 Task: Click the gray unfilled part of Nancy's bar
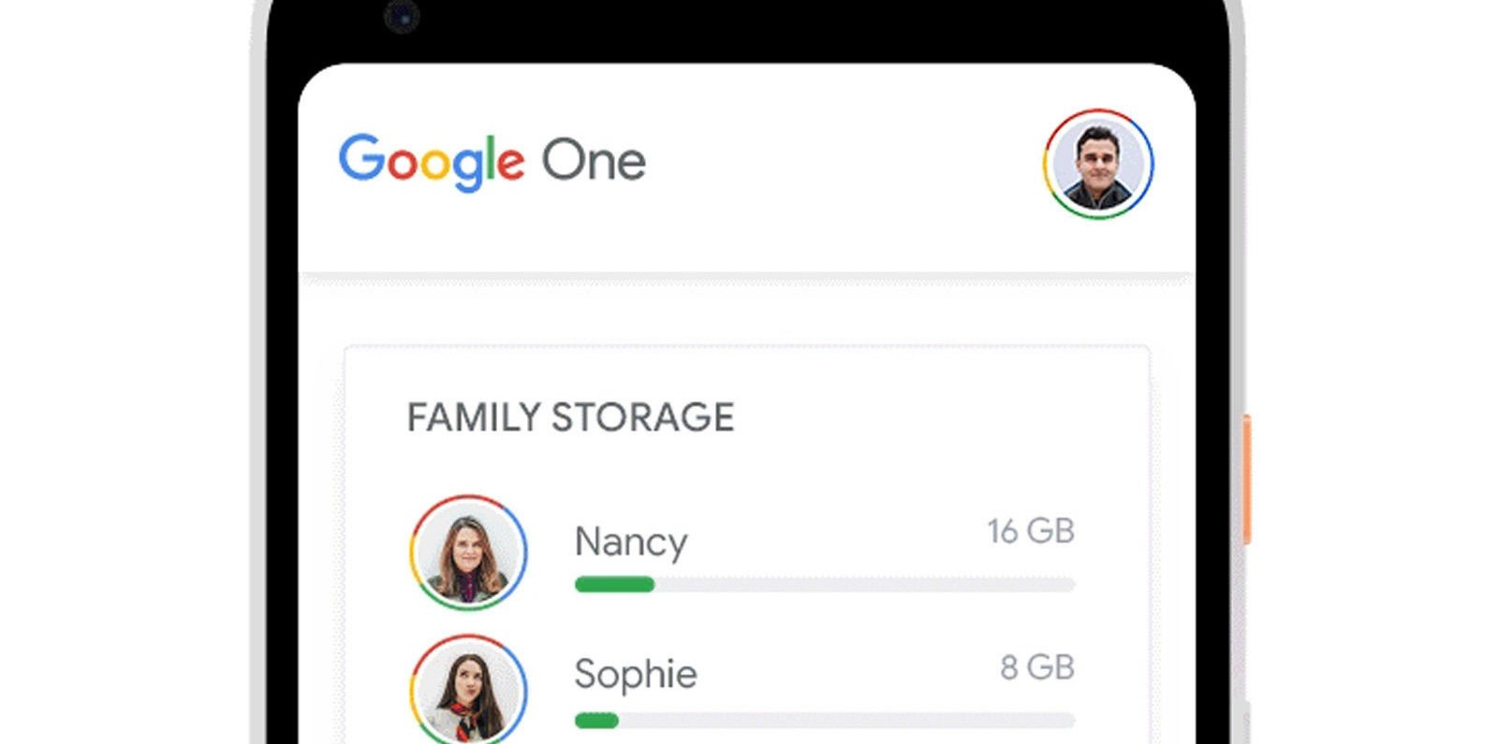(865, 585)
